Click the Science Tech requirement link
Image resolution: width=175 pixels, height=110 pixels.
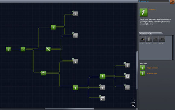(x=152, y=73)
